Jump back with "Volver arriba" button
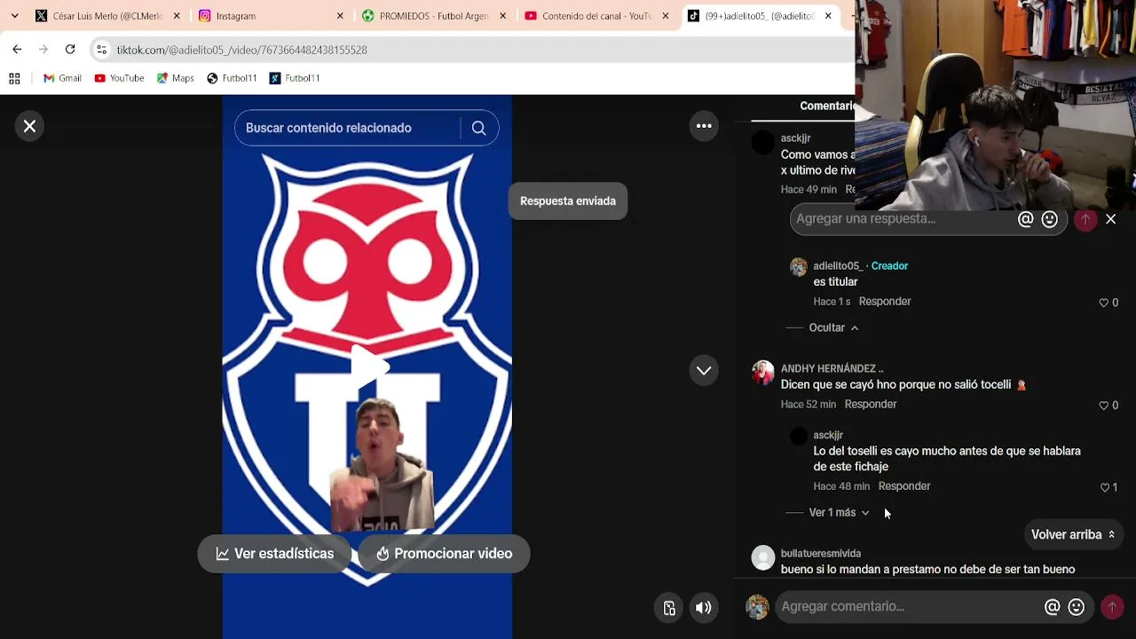 point(1073,534)
